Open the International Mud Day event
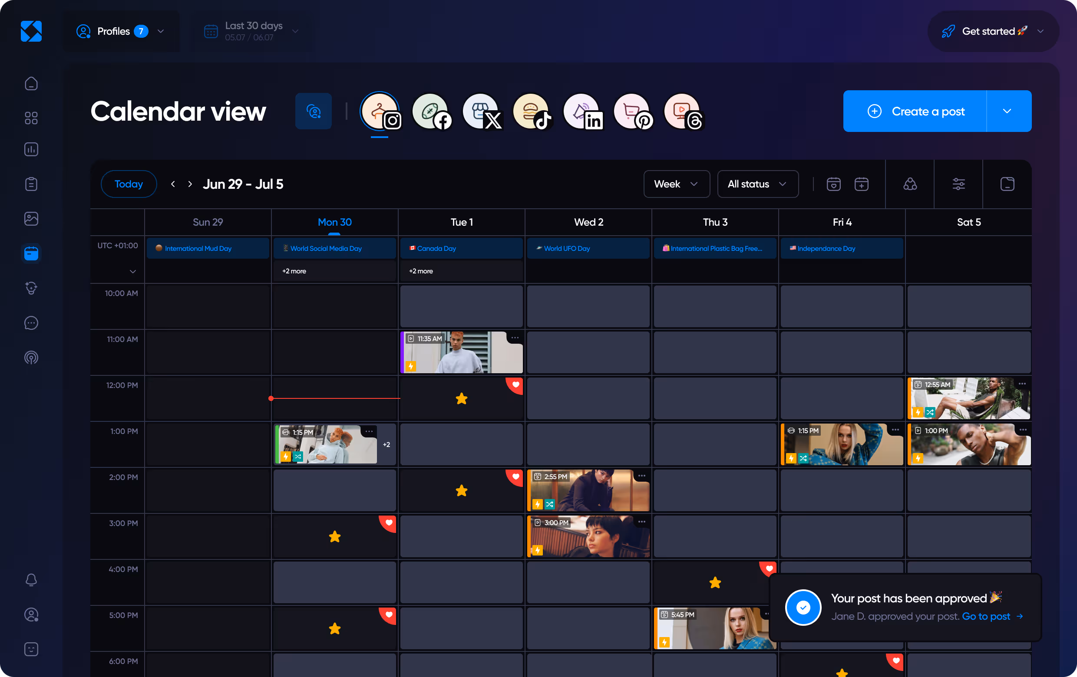This screenshot has width=1077, height=677. [208, 249]
